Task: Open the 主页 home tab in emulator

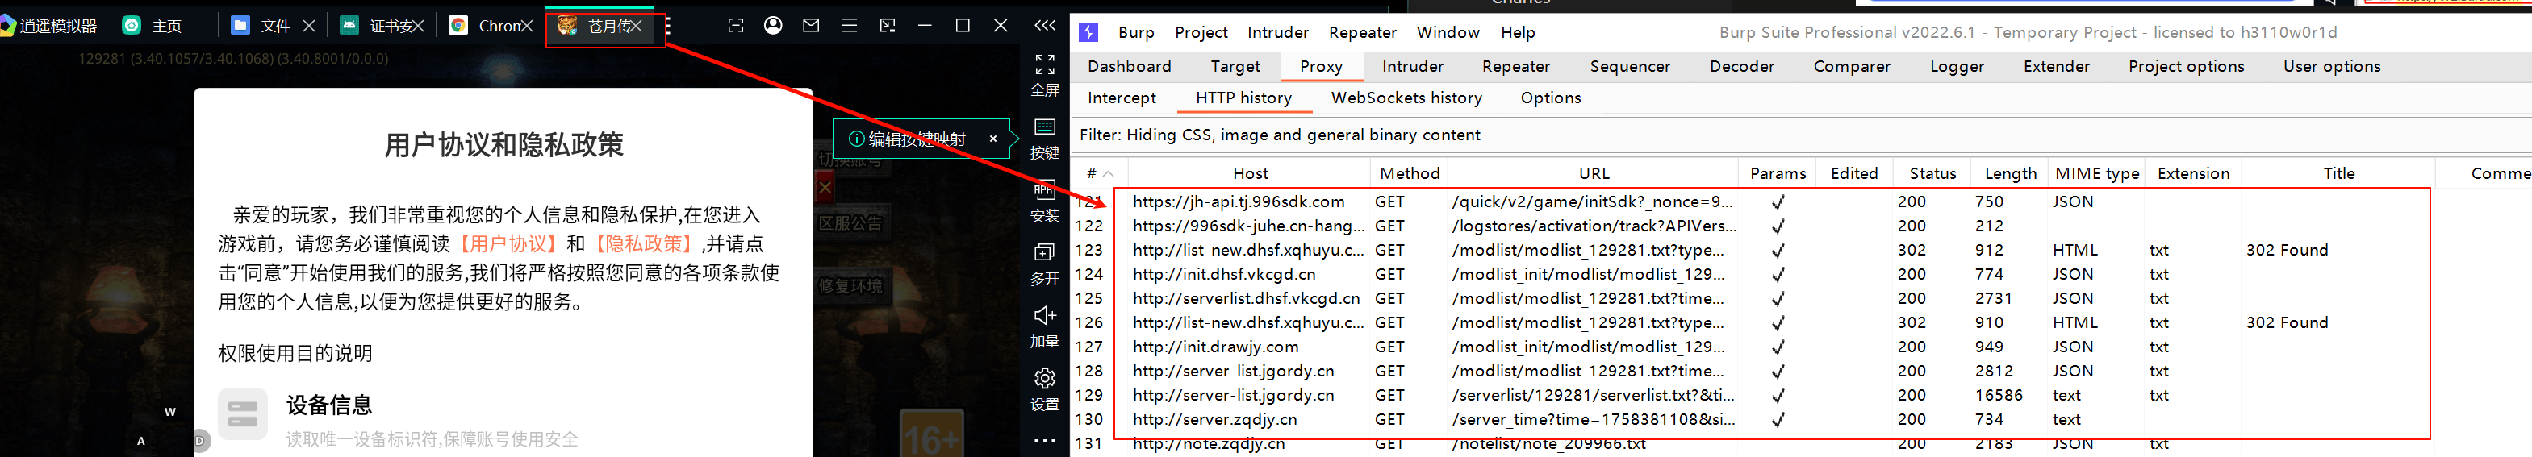Action: (152, 26)
